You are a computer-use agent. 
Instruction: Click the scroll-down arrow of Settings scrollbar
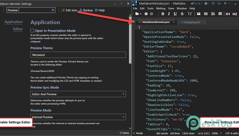(130, 129)
